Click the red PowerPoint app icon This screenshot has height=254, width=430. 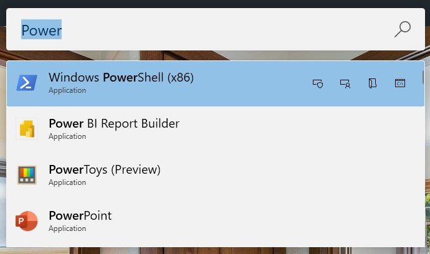coord(26,221)
